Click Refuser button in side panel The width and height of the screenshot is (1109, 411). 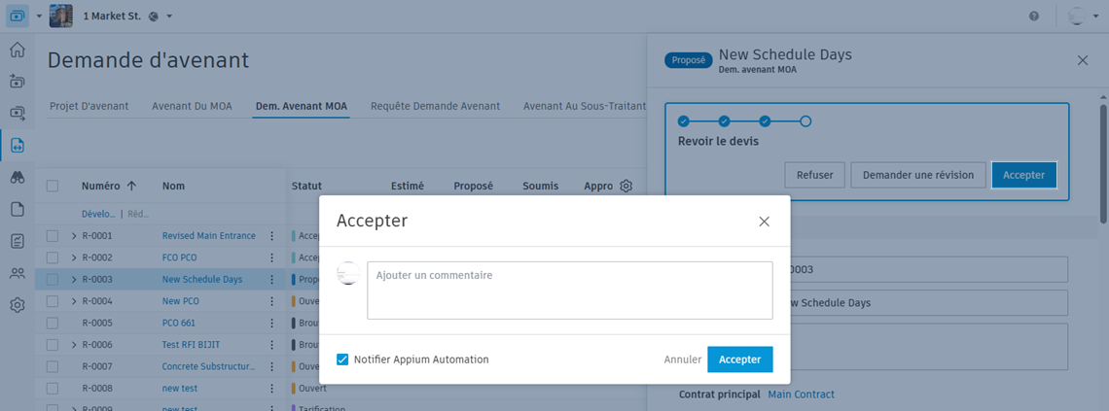pos(815,175)
